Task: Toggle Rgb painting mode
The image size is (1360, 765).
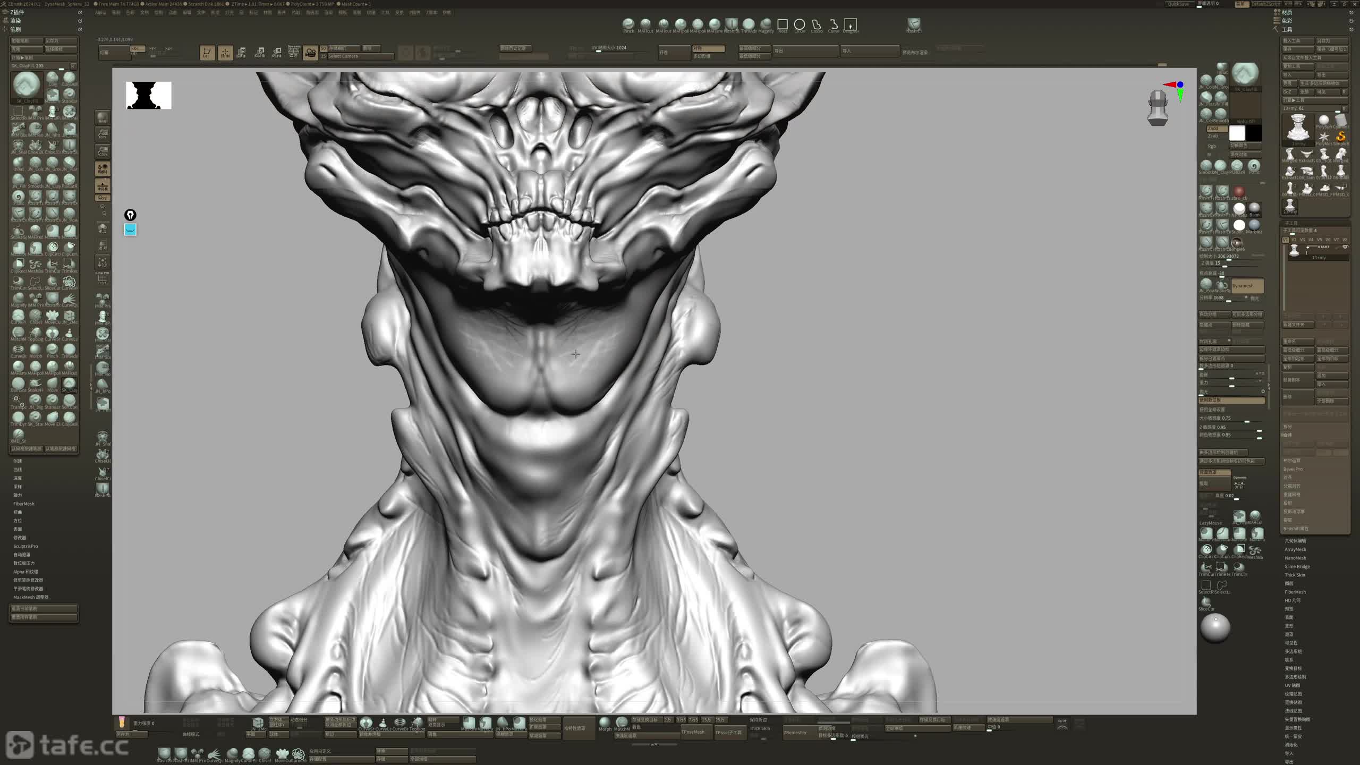Action: point(1212,146)
